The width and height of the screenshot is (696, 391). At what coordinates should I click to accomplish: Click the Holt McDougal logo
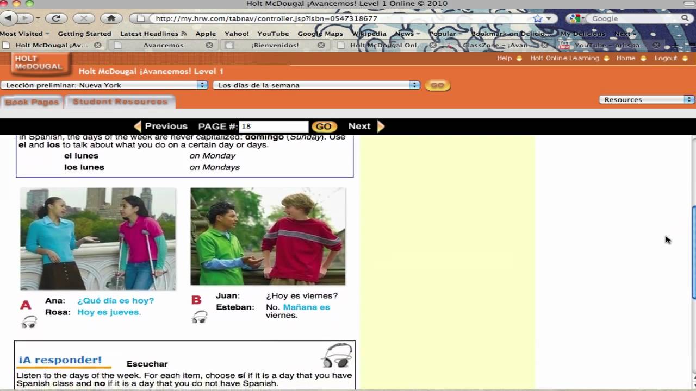pyautogui.click(x=41, y=64)
